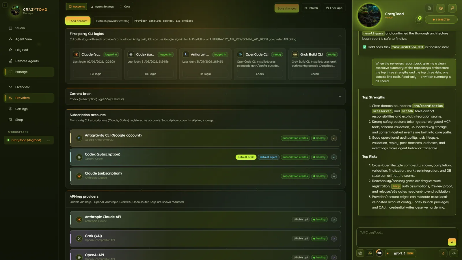
Task: Open Shop in the sidebar
Action: [x=29, y=120]
